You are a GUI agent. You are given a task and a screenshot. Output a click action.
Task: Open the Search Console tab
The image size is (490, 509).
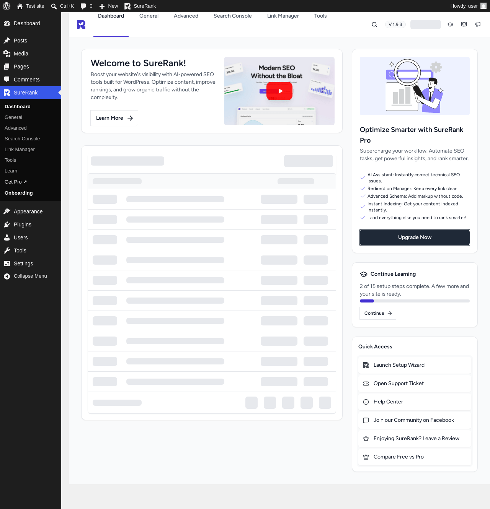point(233,16)
